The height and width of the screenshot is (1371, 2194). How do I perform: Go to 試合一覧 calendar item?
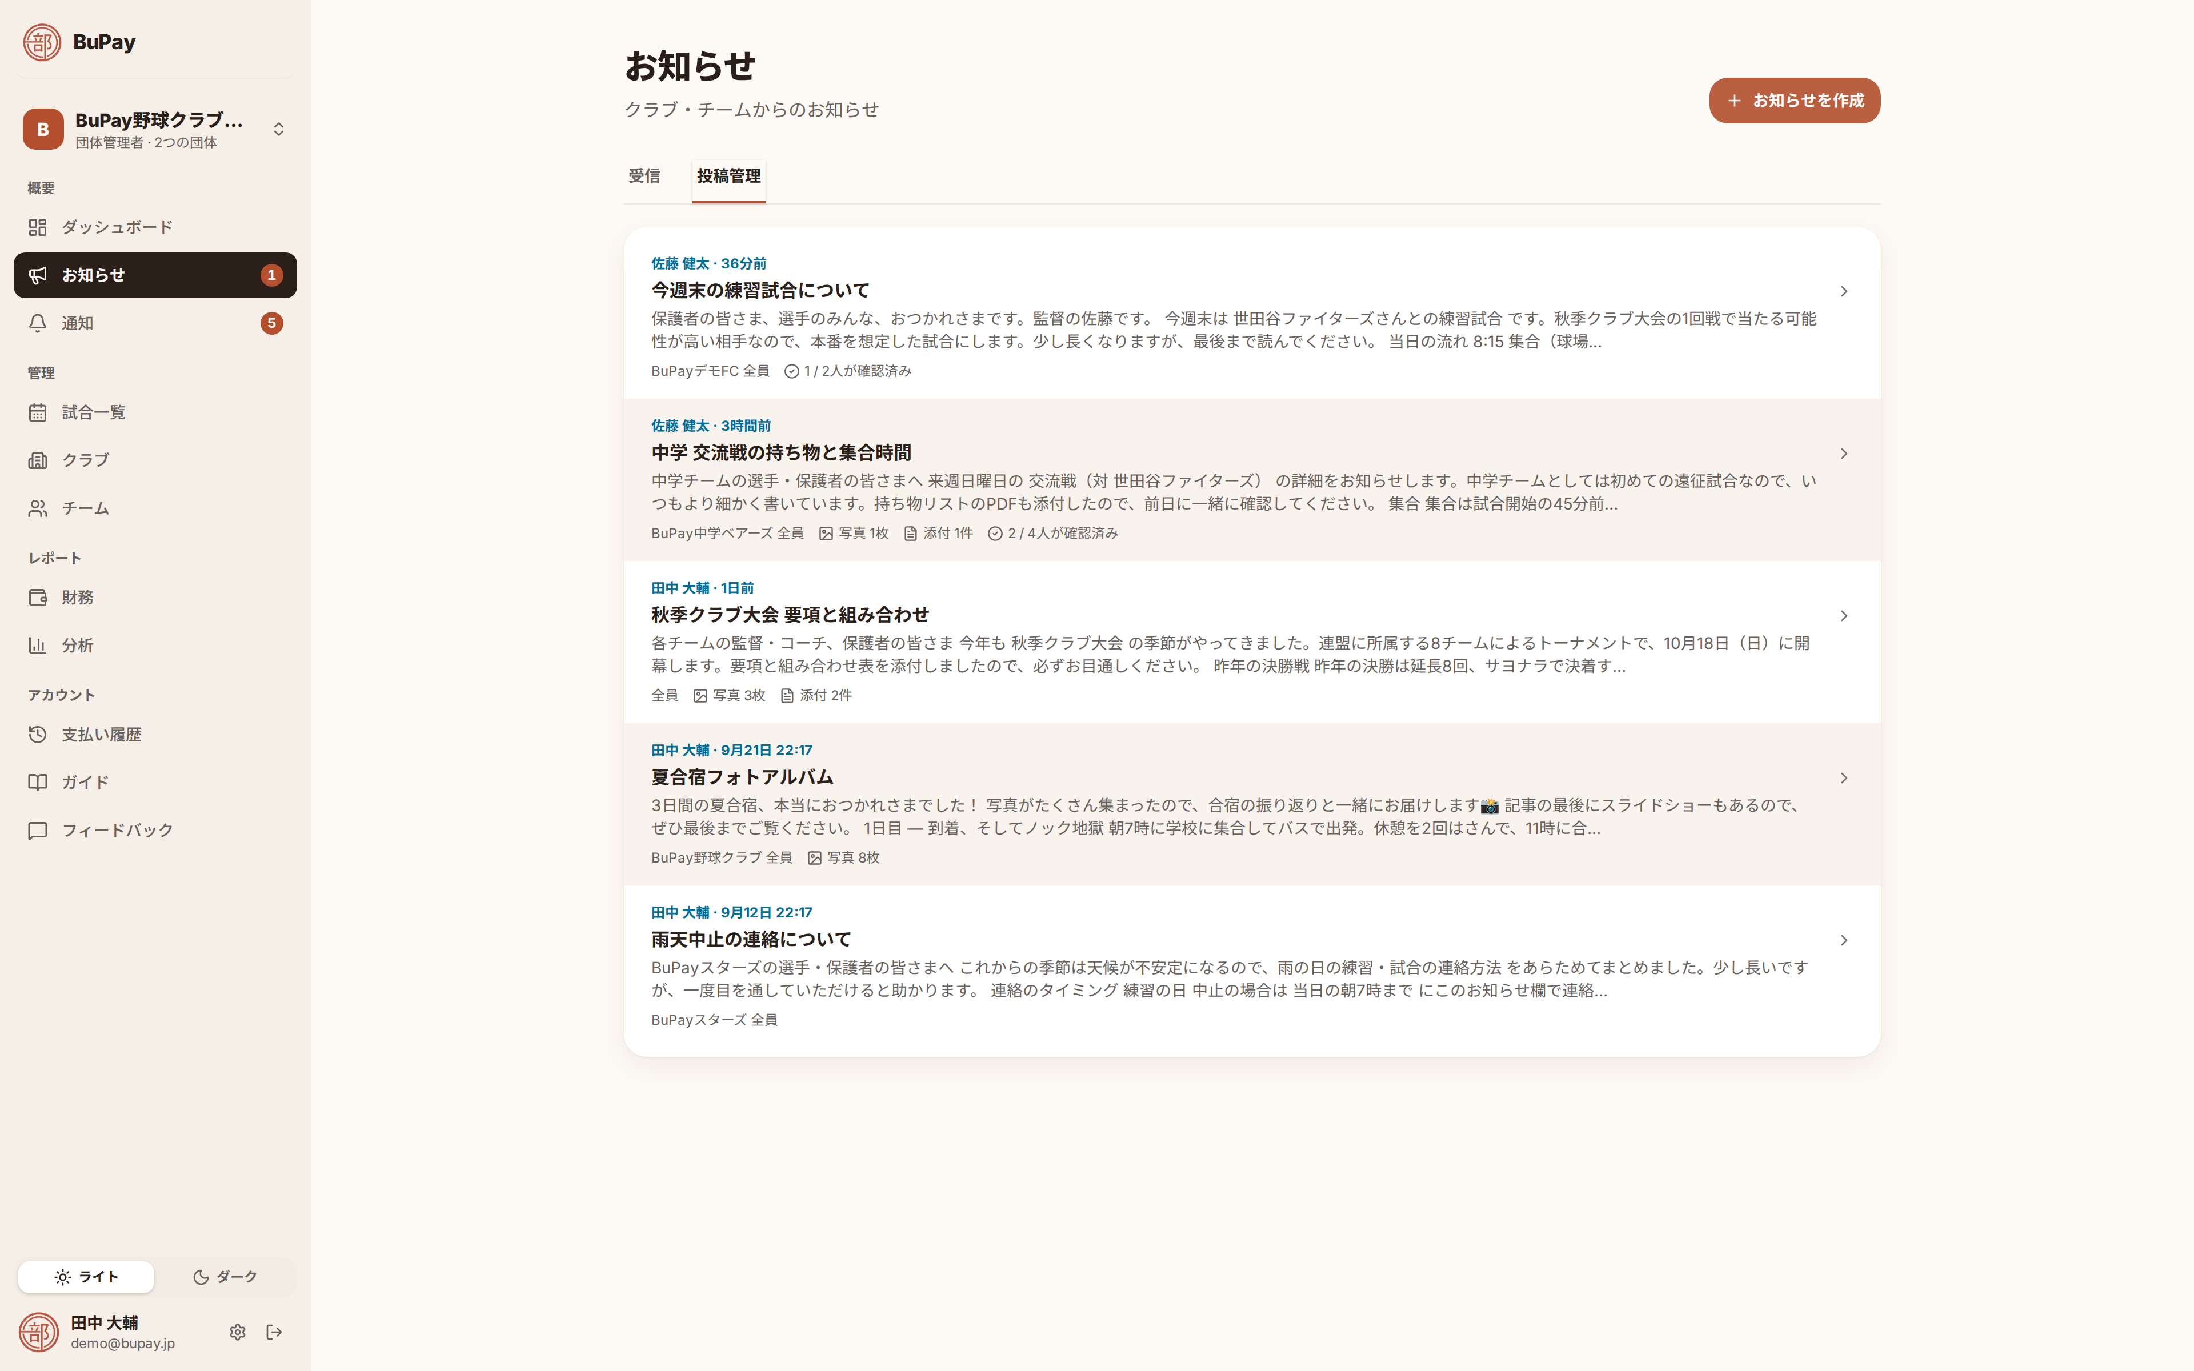pyautogui.click(x=155, y=412)
